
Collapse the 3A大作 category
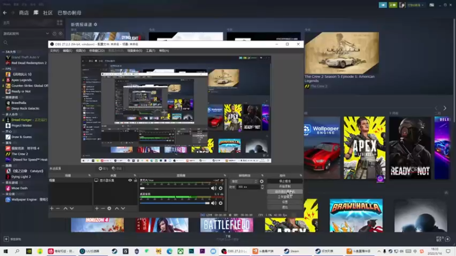(3, 52)
